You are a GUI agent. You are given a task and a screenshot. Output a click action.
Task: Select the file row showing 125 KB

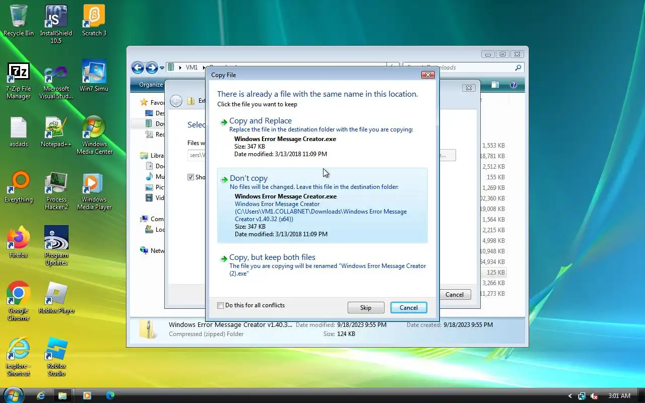[493, 273]
